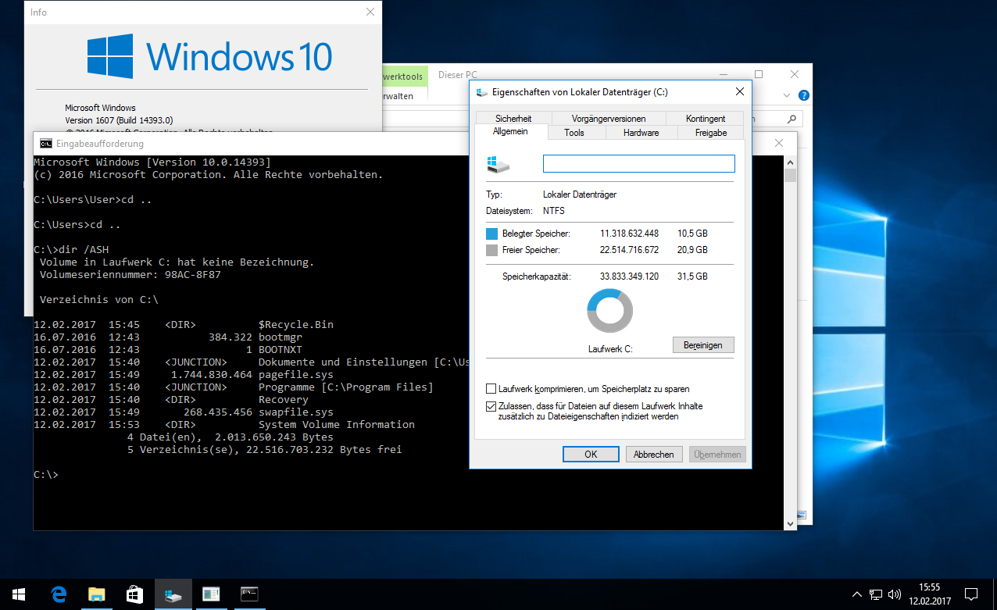Click the Explorer search magnifier icon
997x610 pixels.
pos(792,119)
